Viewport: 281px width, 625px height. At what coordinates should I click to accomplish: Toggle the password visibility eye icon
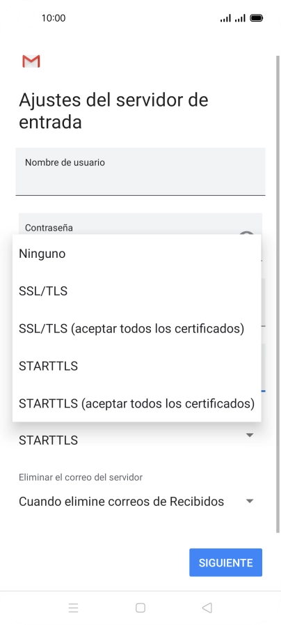(x=247, y=233)
